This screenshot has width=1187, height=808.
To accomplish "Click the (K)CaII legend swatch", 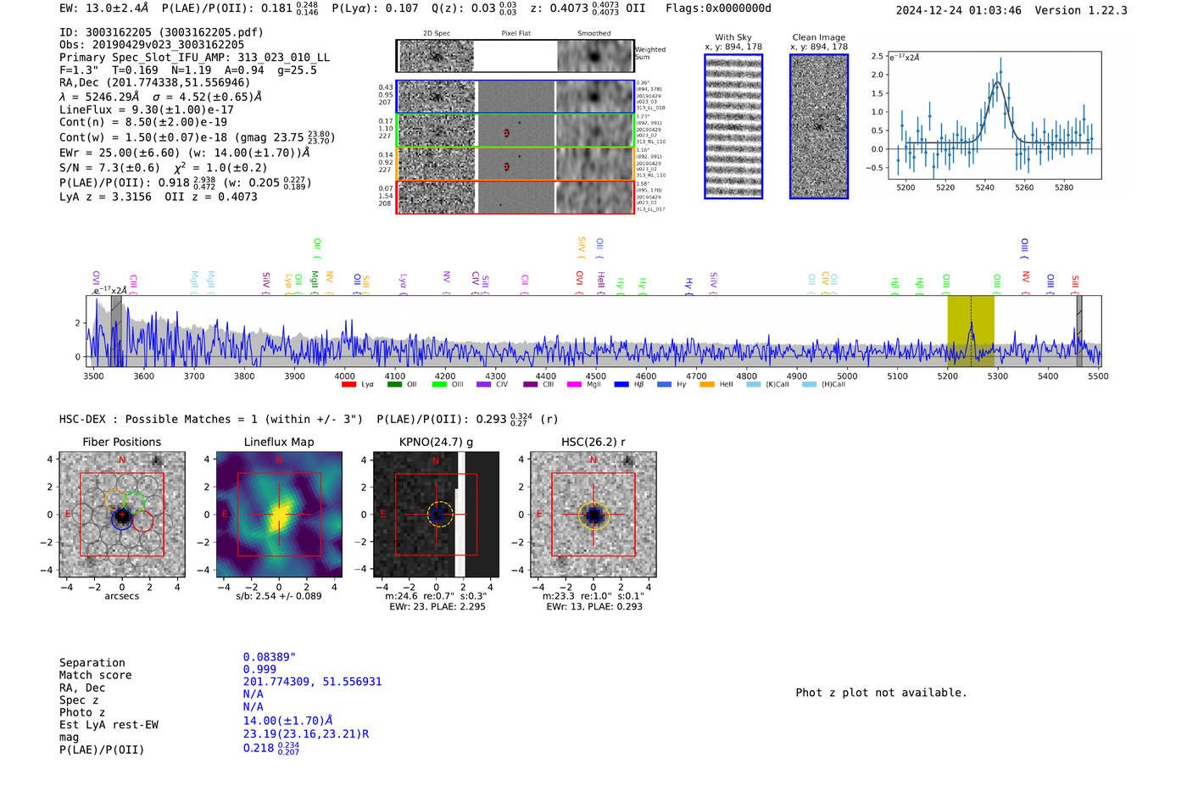I will tap(753, 385).
